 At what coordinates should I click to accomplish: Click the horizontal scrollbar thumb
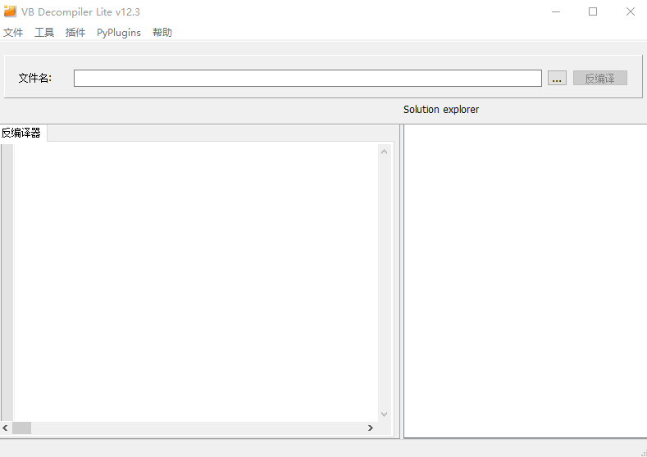pyautogui.click(x=21, y=428)
